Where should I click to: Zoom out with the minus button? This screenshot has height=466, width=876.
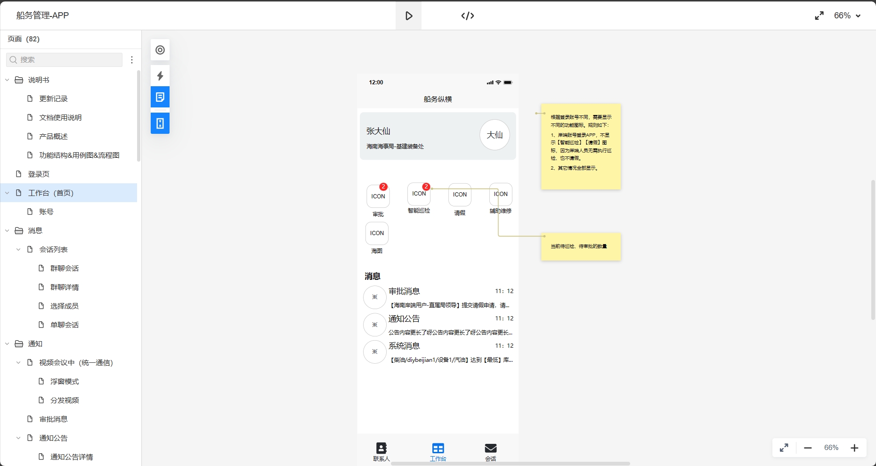808,448
